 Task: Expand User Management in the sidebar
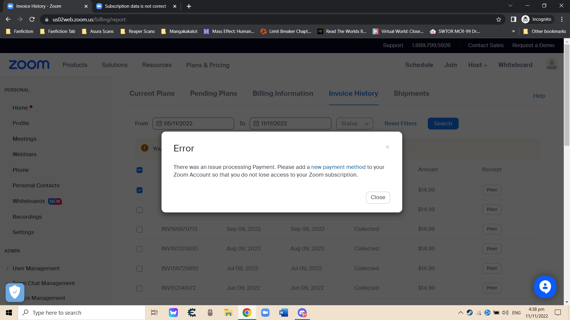pos(36,268)
